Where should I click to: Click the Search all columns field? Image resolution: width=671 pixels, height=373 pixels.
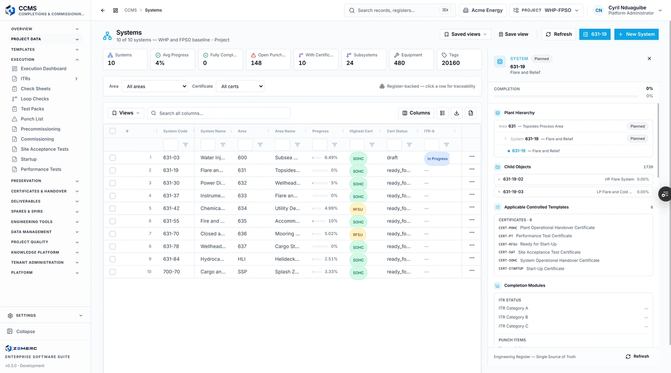(x=219, y=113)
